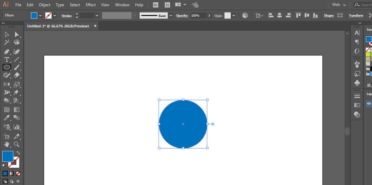Open the Stroke weight dropdown

pyautogui.click(x=97, y=16)
